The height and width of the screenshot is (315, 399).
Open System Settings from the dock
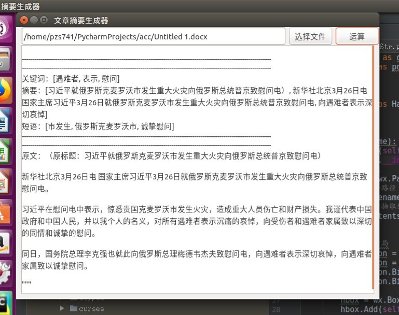click(5, 274)
